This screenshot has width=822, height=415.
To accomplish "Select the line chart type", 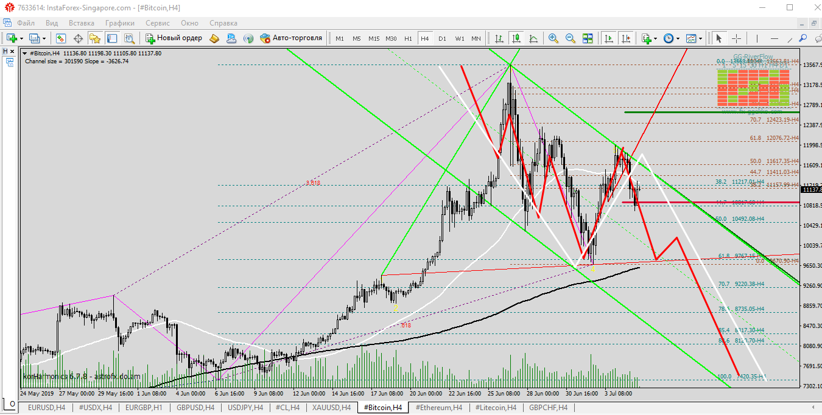I will (x=533, y=38).
